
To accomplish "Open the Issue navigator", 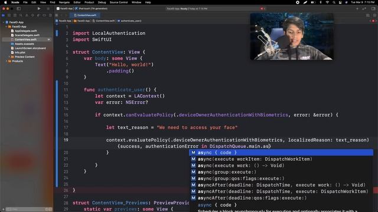I will click(27, 15).
